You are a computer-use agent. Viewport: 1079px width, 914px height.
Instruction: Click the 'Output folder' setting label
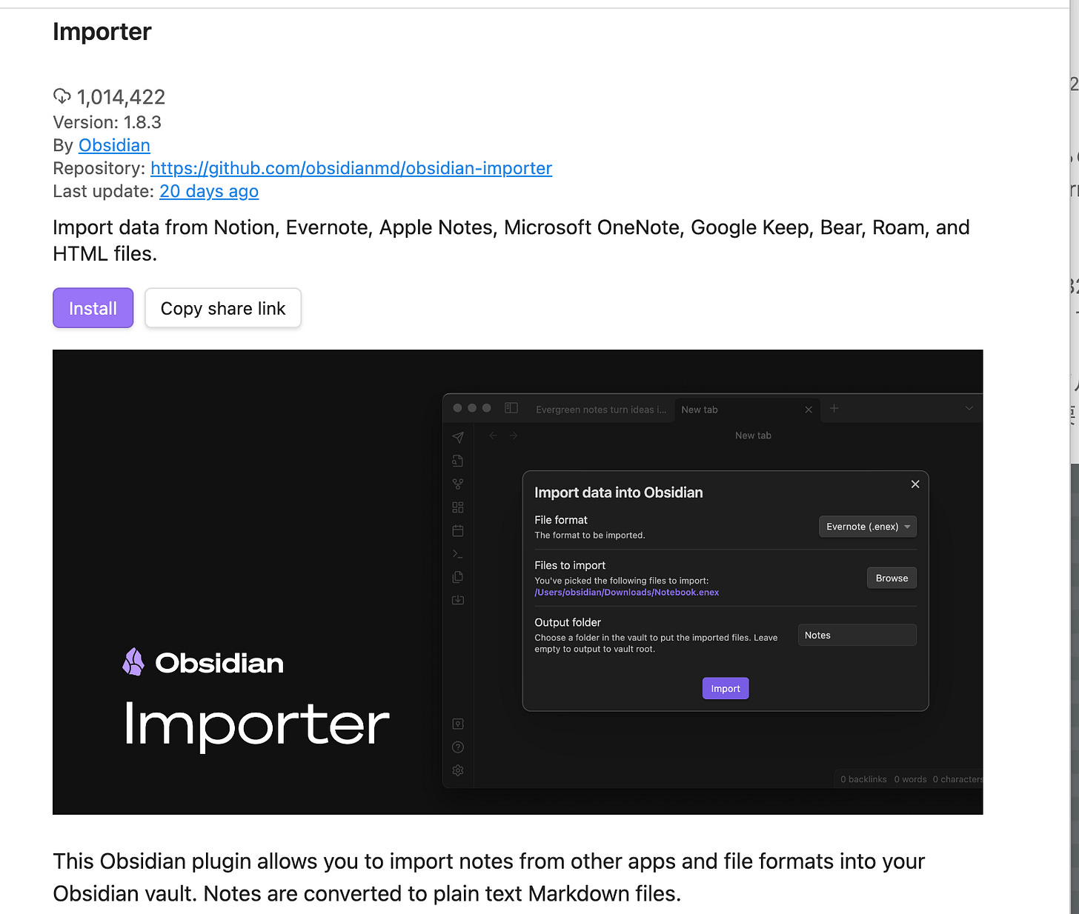[x=568, y=622]
